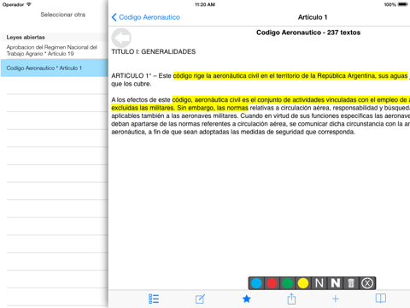Choose the yellow highlight color
The width and height of the screenshot is (410, 308).
(303, 283)
